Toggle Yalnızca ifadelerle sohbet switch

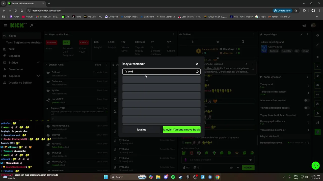(x=307, y=108)
